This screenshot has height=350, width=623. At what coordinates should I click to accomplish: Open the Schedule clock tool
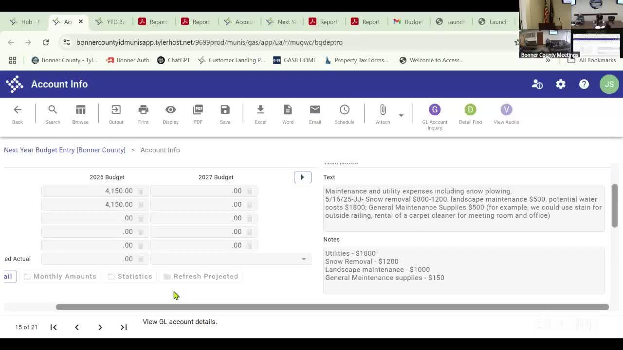pos(345,110)
